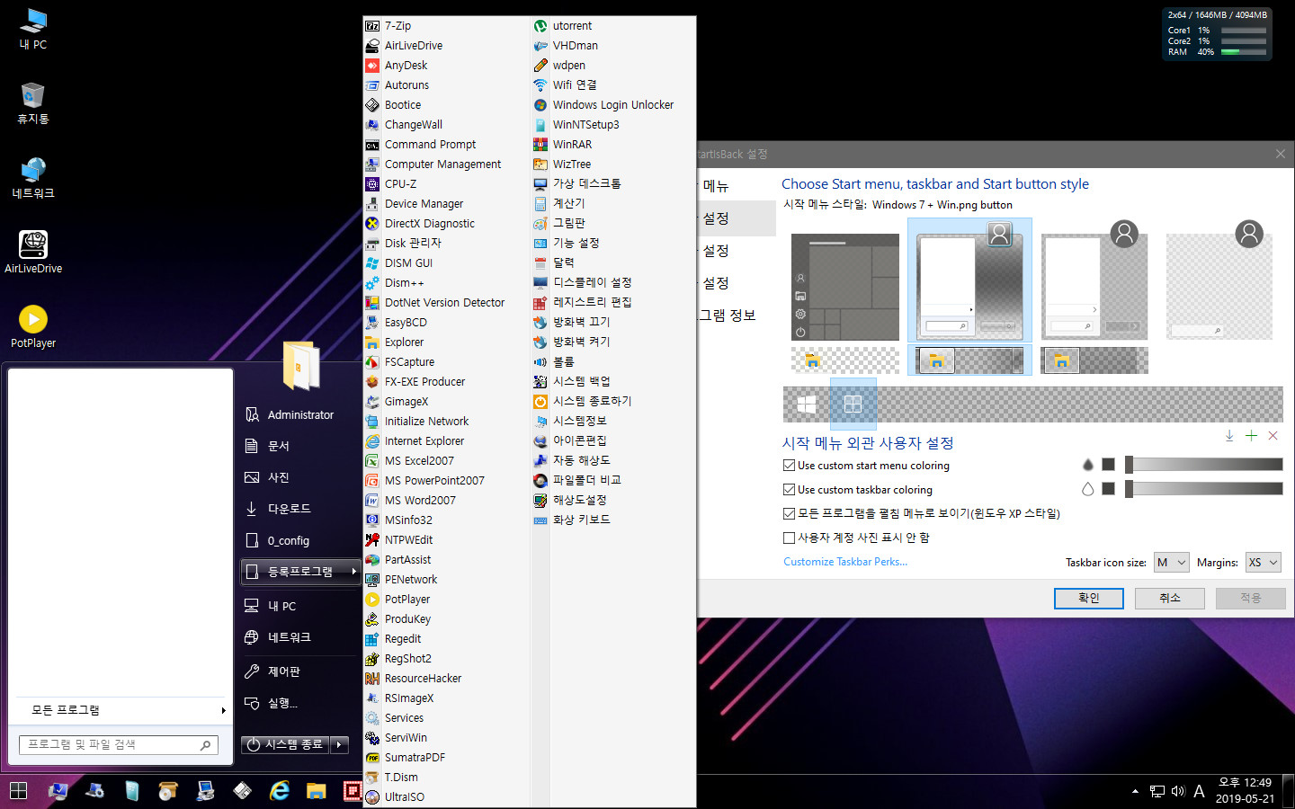Image resolution: width=1295 pixels, height=809 pixels.
Task: Choose the Windows 10 style start menu thumbnail
Action: click(x=844, y=287)
